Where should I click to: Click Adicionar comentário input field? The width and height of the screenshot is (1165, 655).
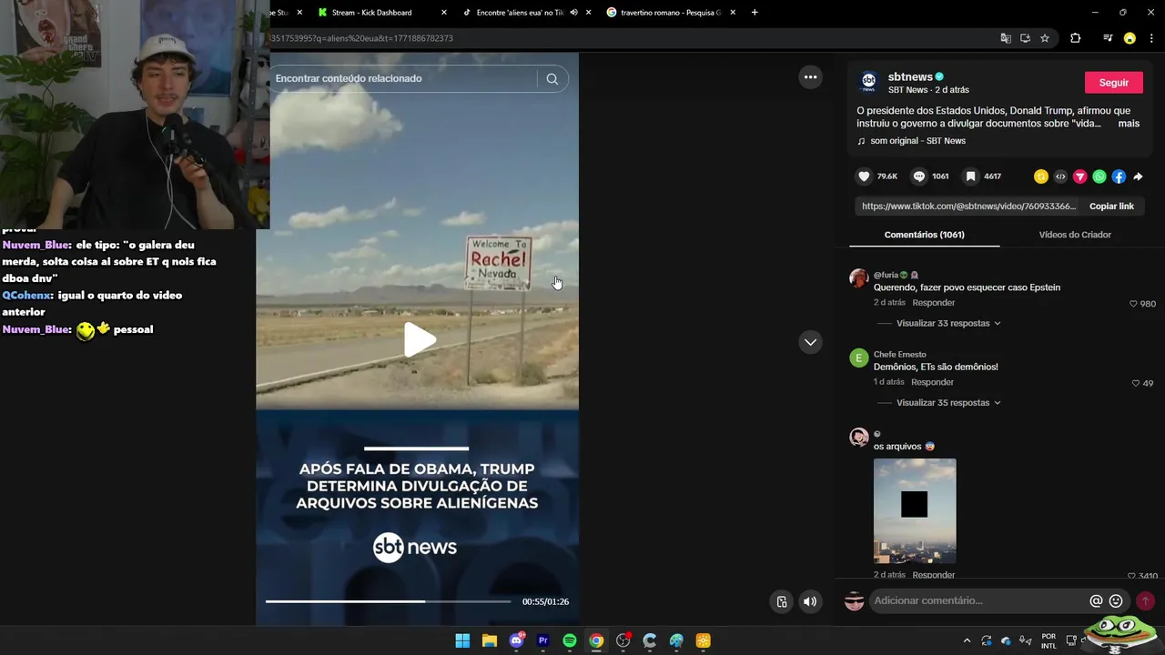[x=978, y=600]
